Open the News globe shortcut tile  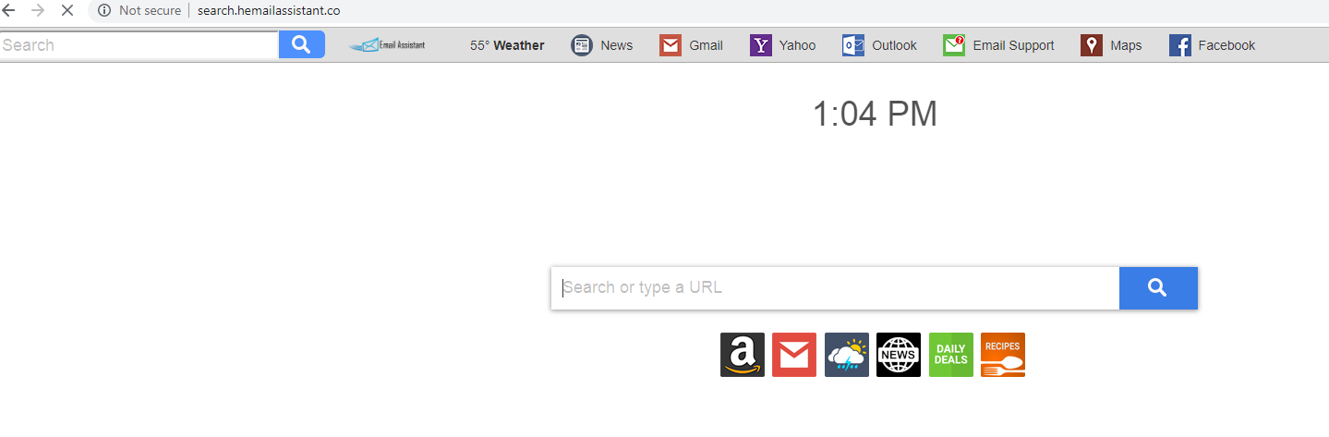(899, 355)
